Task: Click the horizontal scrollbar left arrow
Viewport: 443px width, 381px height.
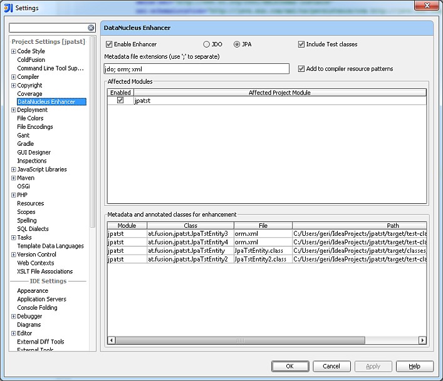Action: click(112, 340)
